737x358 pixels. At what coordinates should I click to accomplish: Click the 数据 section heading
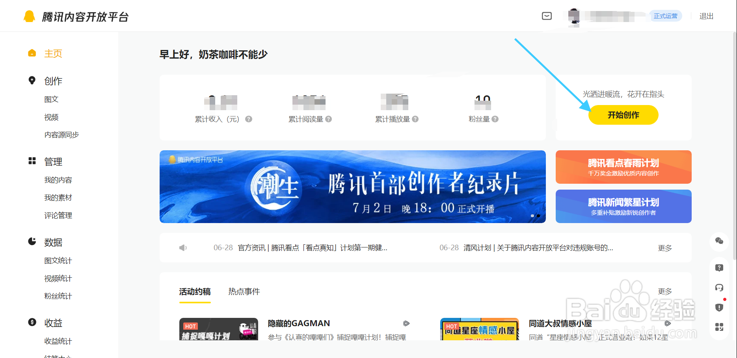point(53,242)
